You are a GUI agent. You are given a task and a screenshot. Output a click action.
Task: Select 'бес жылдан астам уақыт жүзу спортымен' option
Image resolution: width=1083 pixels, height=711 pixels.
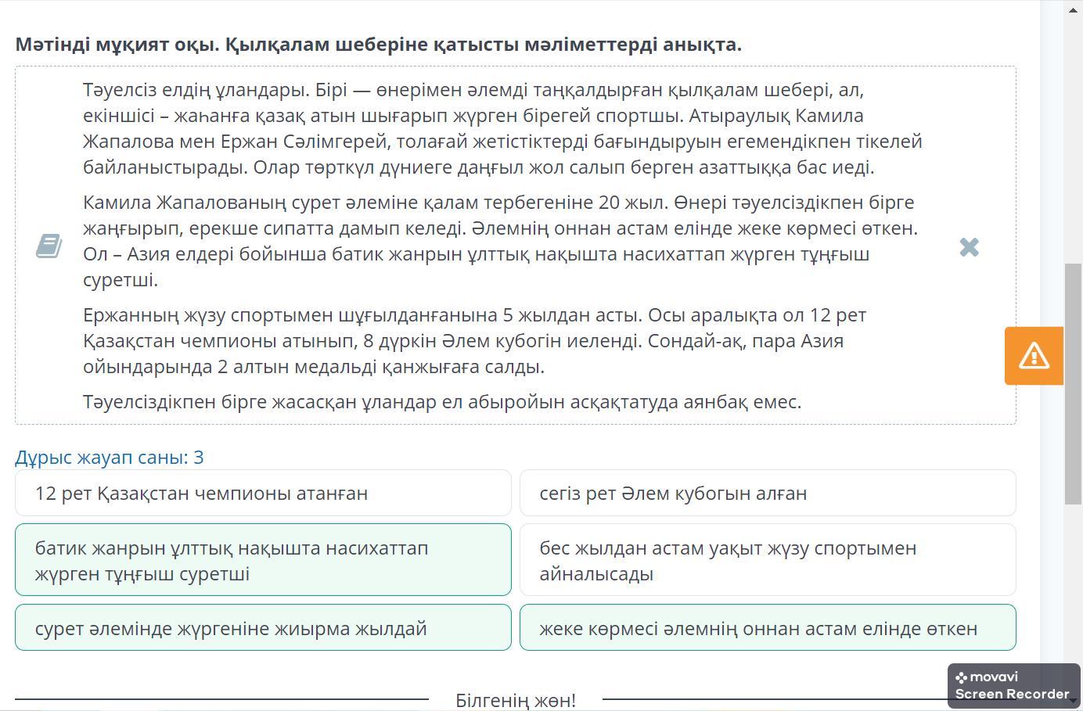(x=768, y=560)
